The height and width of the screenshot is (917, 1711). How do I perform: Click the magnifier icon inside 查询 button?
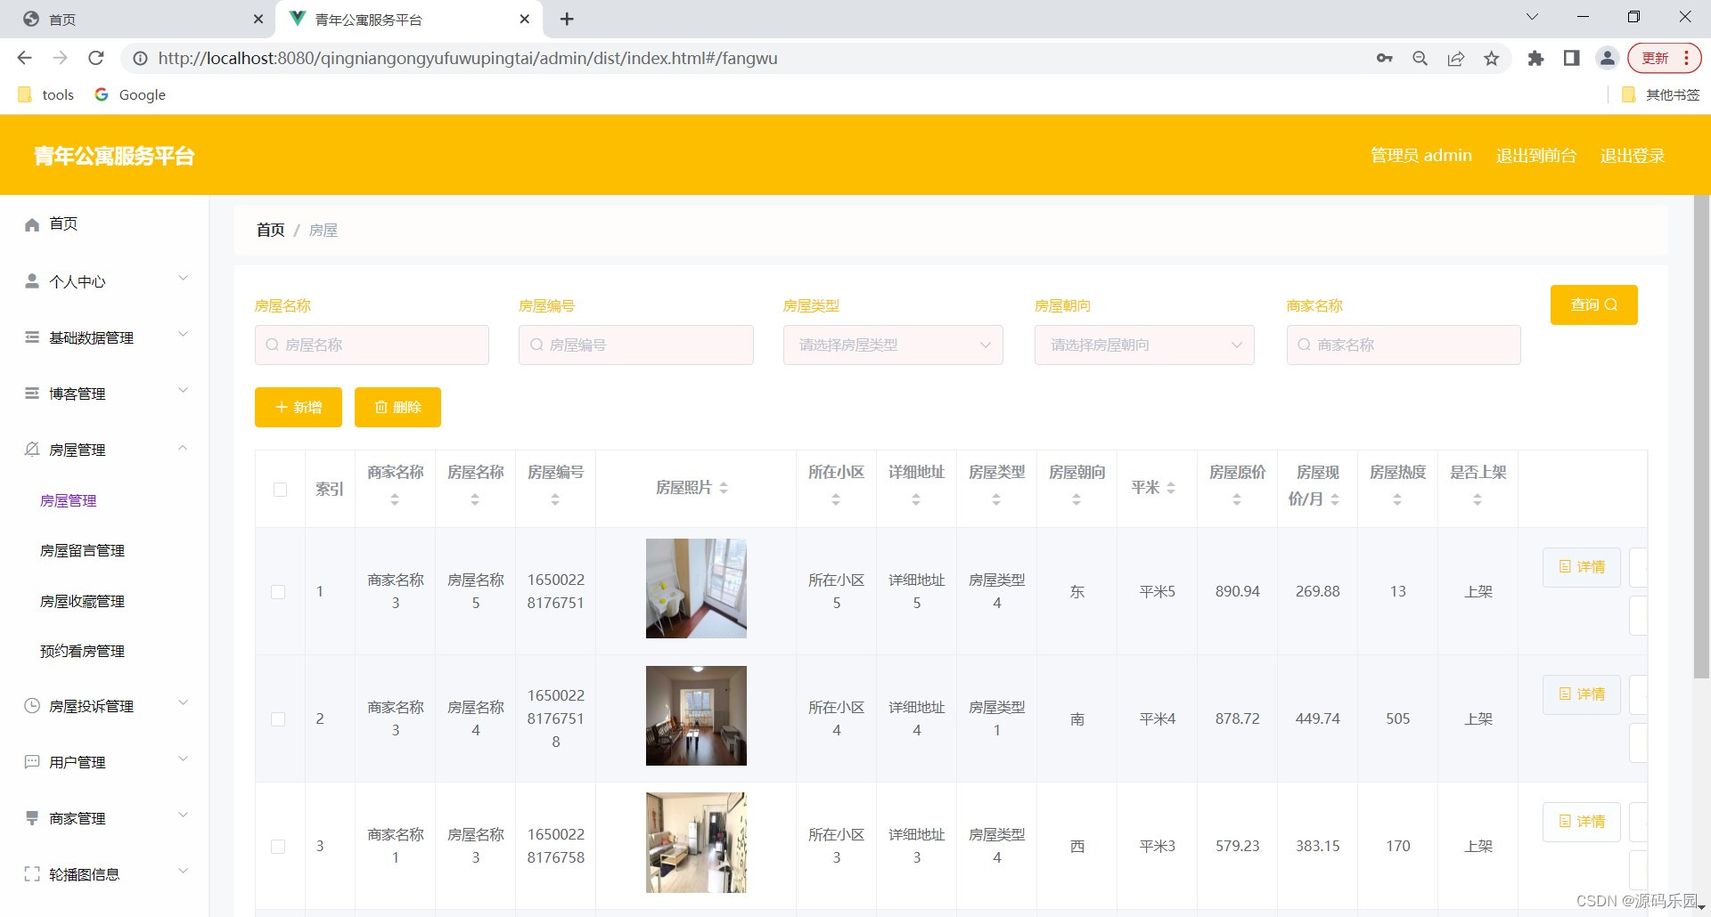pyautogui.click(x=1611, y=304)
